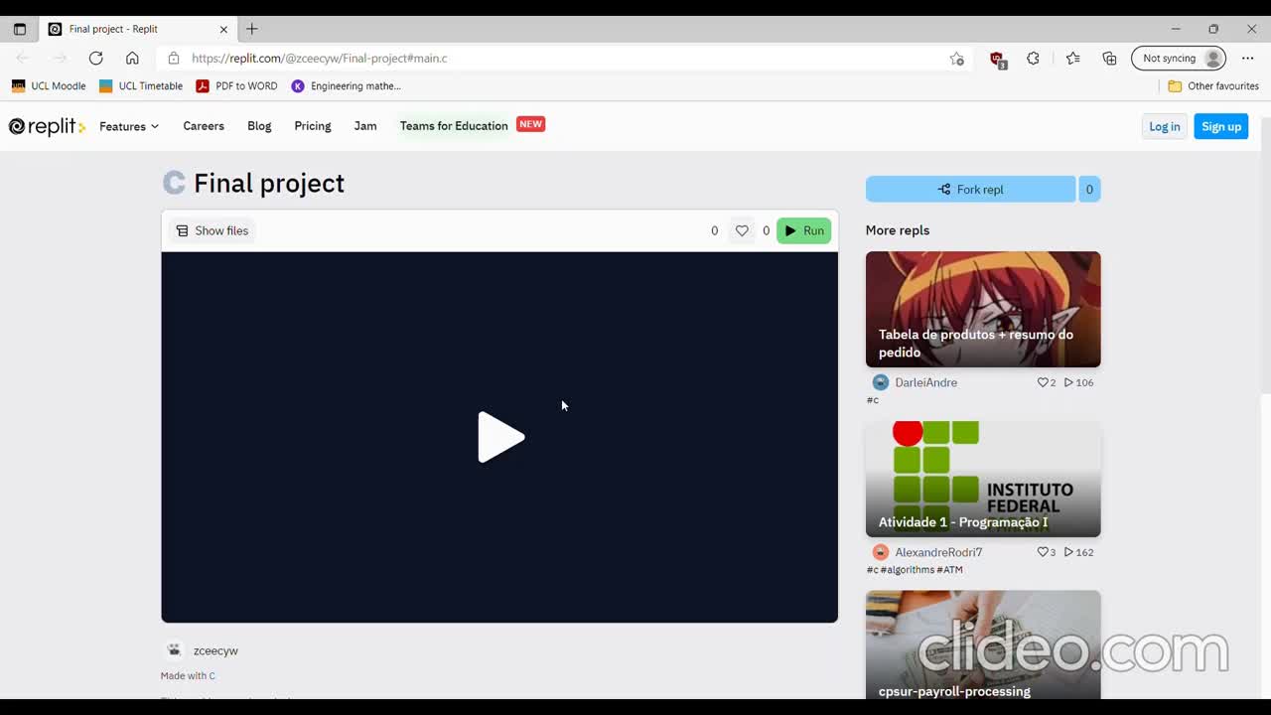1271x715 pixels.
Task: Open the Pricing menu item
Action: [x=312, y=126]
